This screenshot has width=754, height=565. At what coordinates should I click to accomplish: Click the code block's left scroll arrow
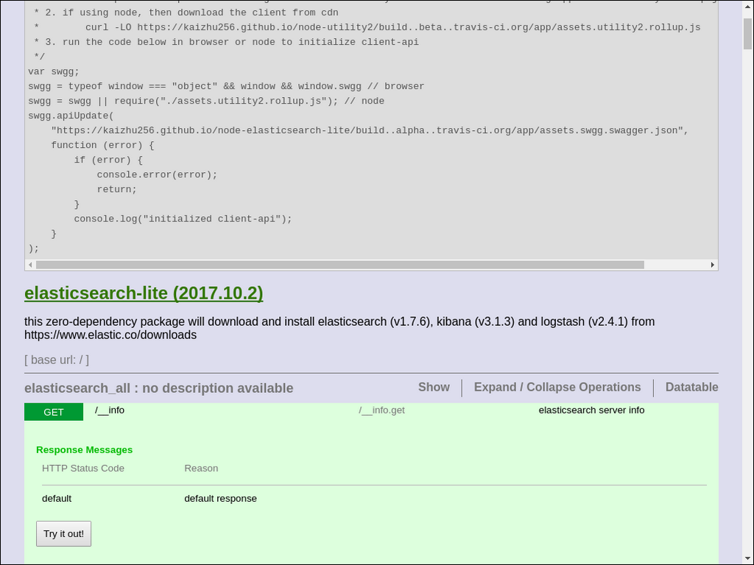(30, 265)
